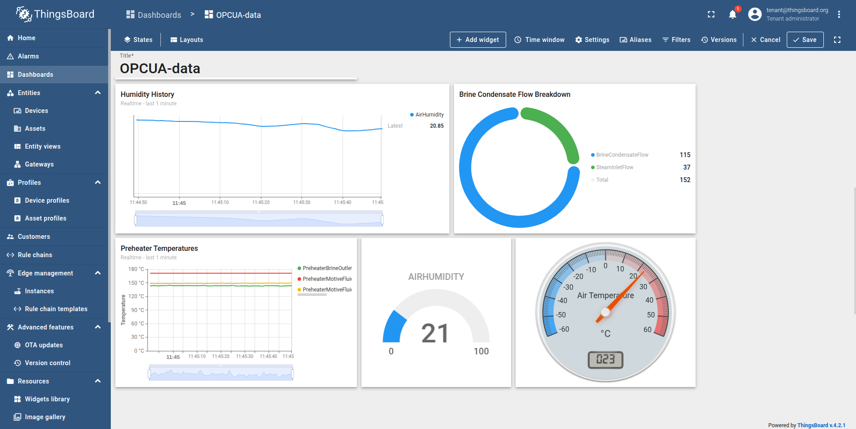
Task: Enter dashboard fullscreen mode
Action: pyautogui.click(x=837, y=40)
